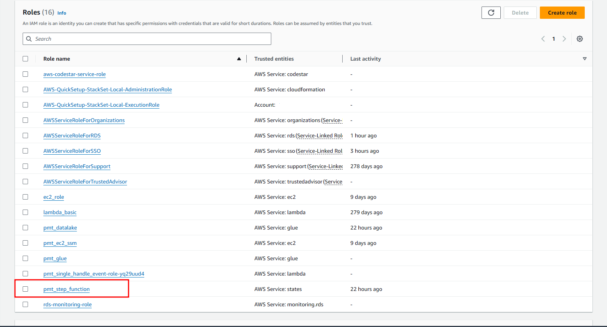
Task: Open the pmt_ec2_ssm role link
Action: [60, 243]
